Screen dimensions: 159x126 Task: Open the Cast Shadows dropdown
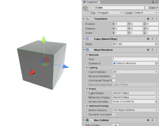(135, 72)
